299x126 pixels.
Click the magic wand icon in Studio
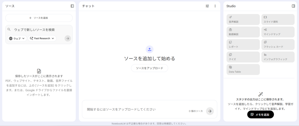pyautogui.click(x=260, y=94)
